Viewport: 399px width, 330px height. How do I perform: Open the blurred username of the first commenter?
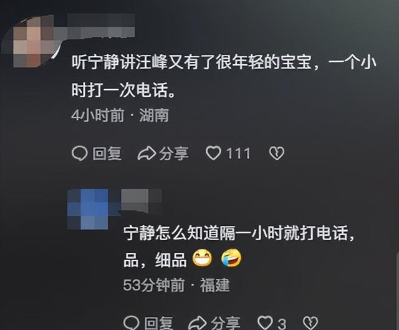point(101,26)
